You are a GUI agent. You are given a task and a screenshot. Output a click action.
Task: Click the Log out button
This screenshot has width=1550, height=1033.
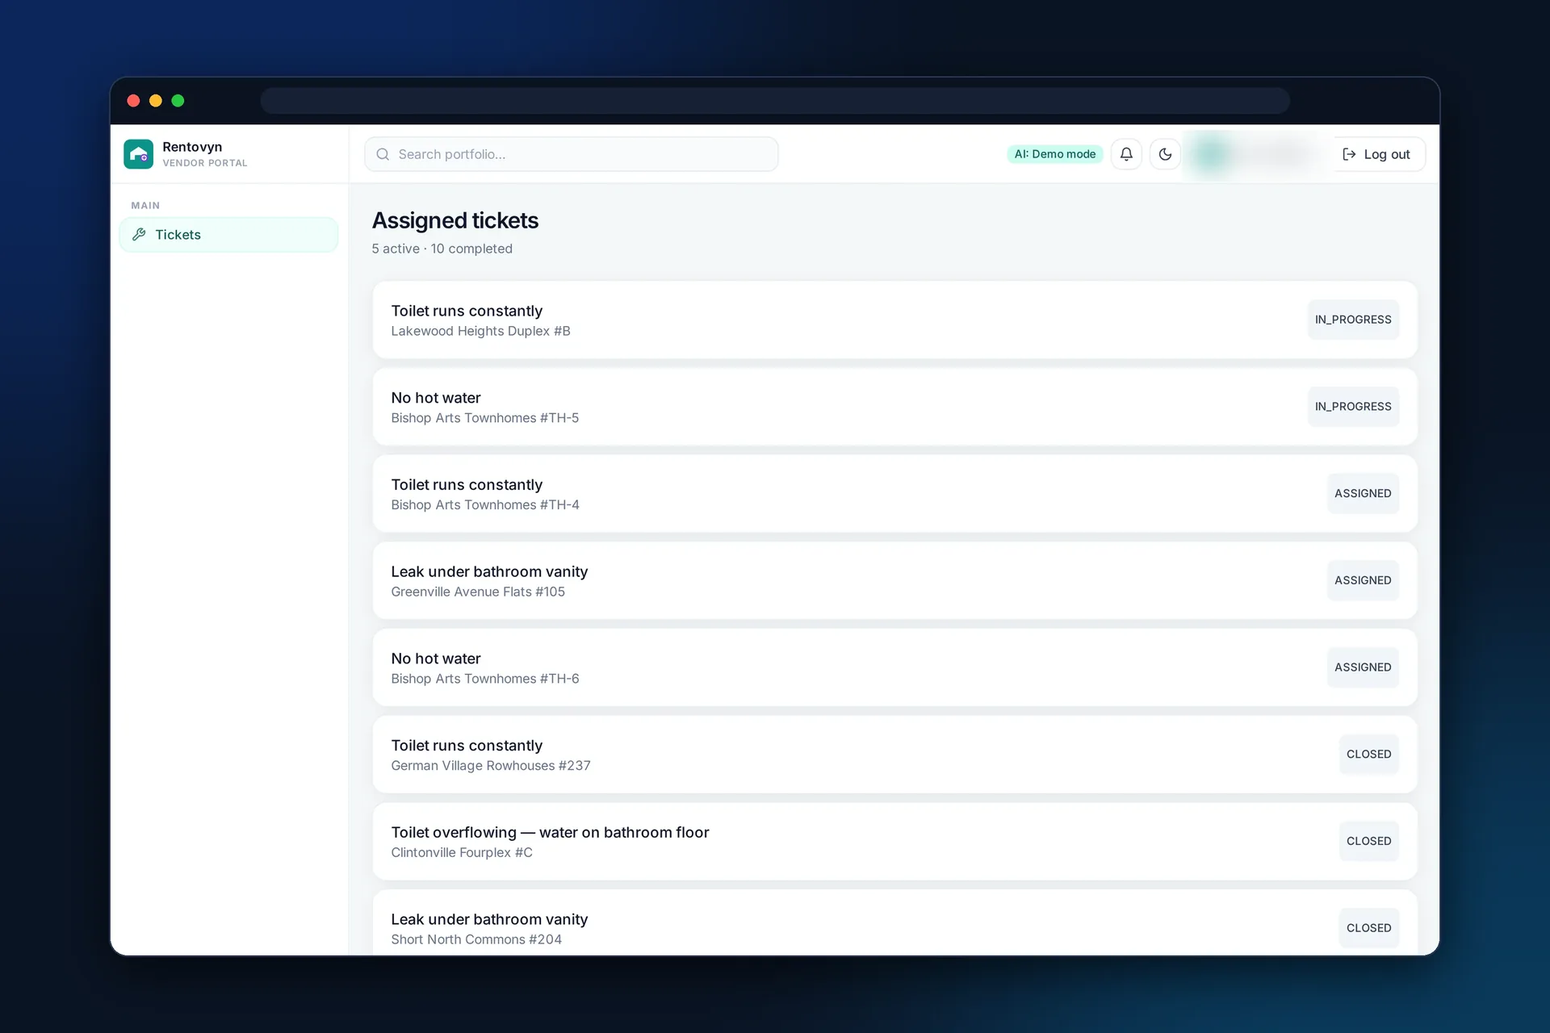1376,154
